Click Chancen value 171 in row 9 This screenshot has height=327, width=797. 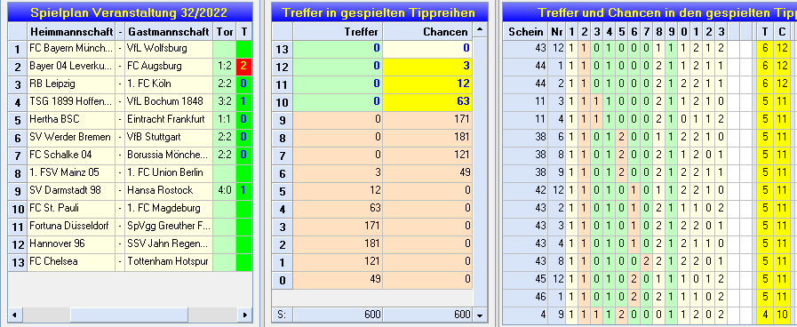tap(428, 120)
